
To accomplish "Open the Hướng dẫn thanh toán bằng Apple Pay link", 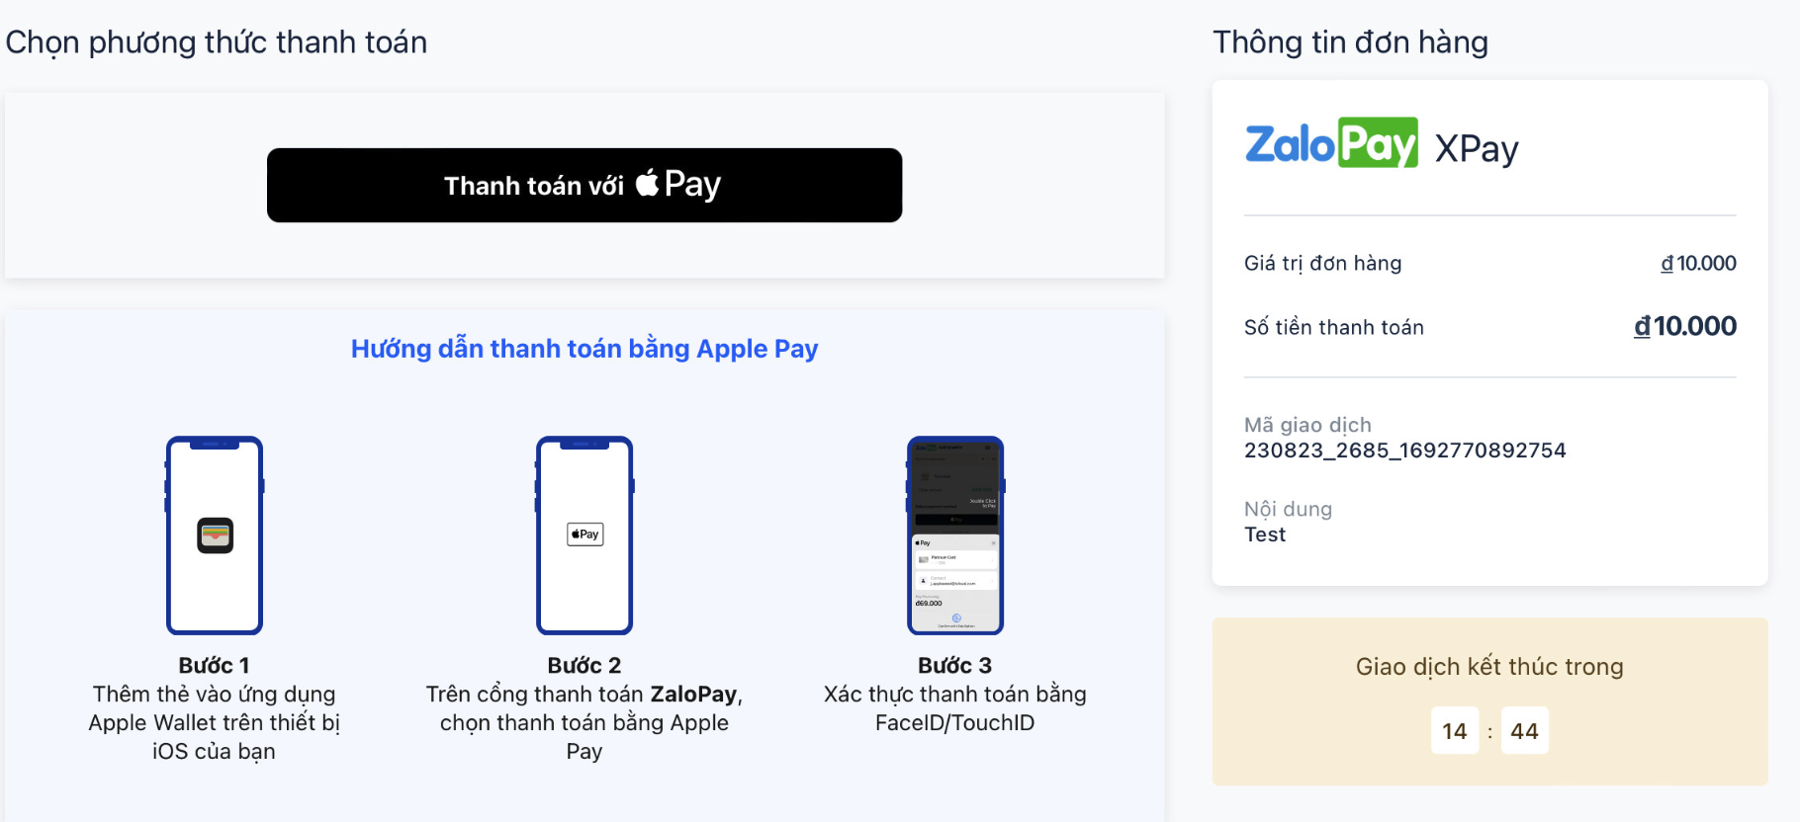I will (584, 348).
